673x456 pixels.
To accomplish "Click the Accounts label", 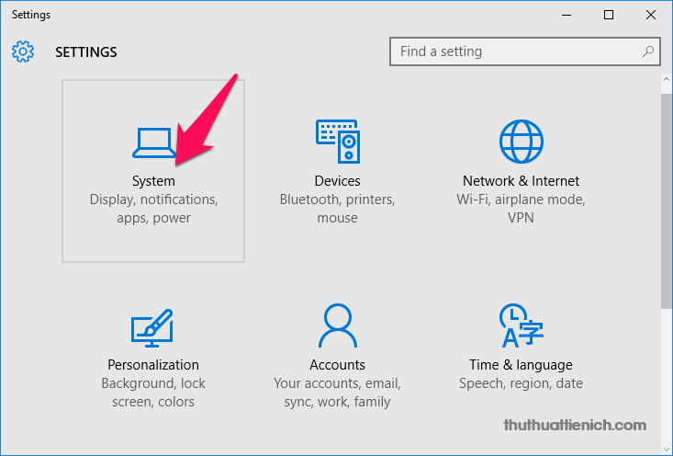I will (x=337, y=365).
